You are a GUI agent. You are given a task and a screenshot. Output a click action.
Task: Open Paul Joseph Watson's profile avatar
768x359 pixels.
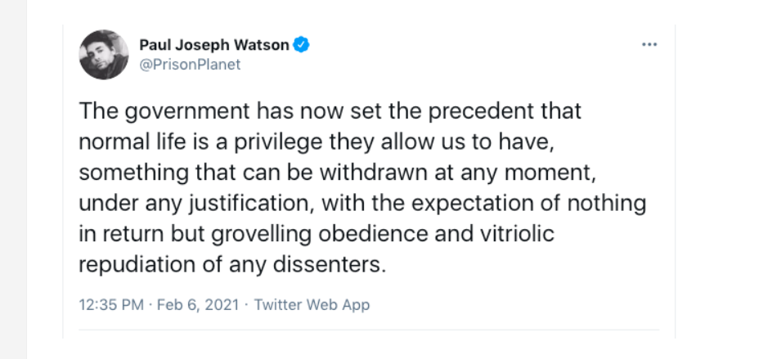pyautogui.click(x=104, y=54)
